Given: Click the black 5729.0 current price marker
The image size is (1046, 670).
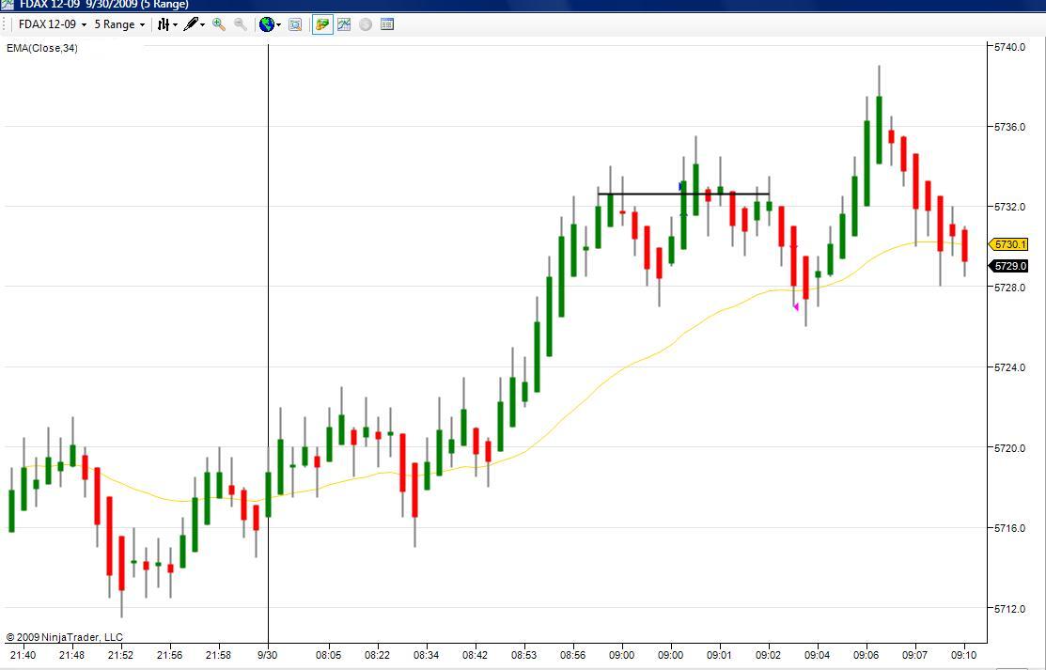Looking at the screenshot, I should click(x=1008, y=266).
